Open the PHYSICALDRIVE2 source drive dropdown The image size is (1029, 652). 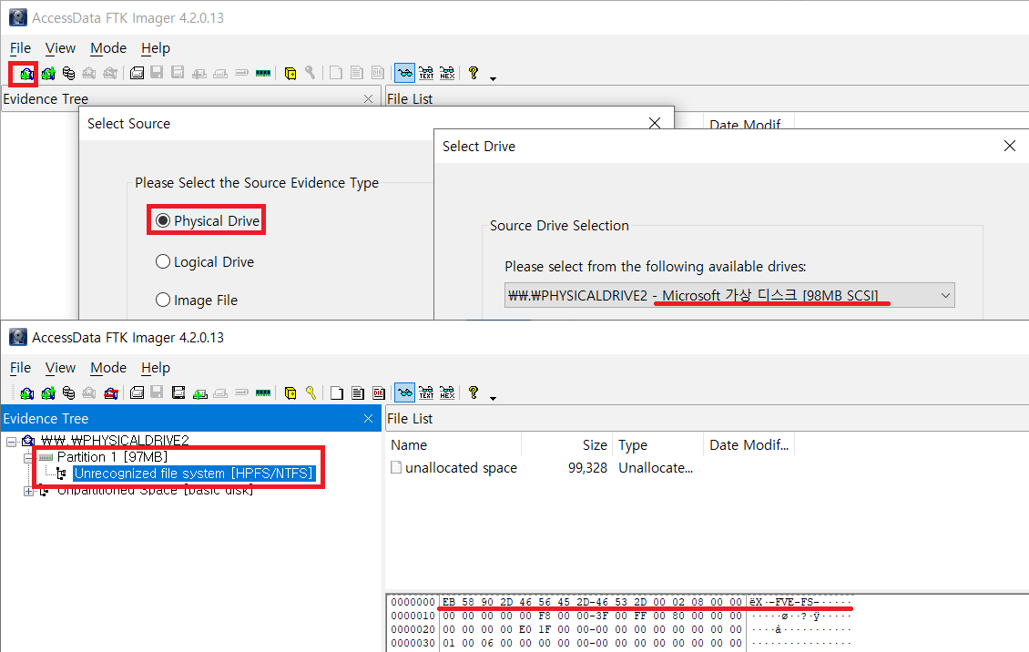(944, 295)
